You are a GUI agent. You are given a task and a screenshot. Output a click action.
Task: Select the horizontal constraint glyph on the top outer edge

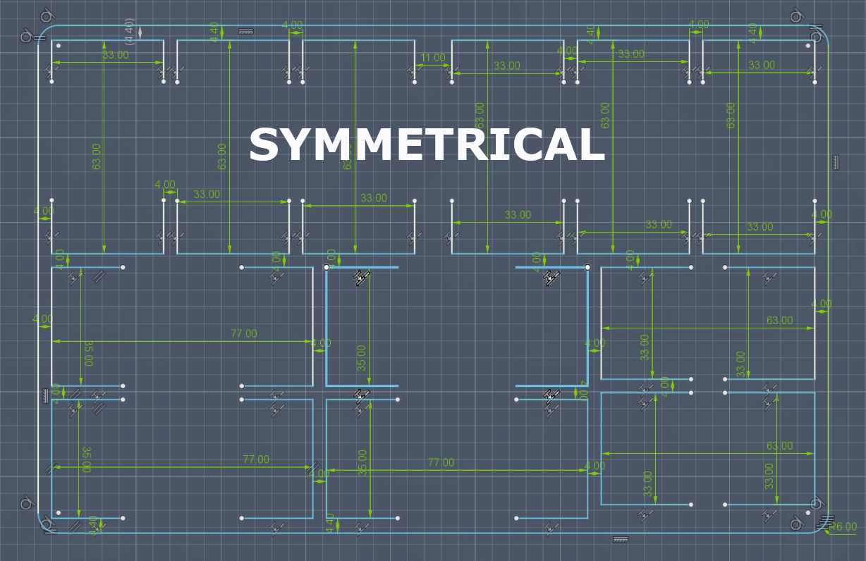(x=246, y=32)
